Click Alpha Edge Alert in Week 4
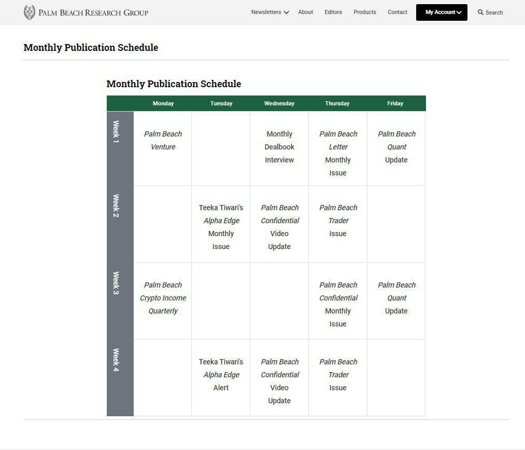The height and width of the screenshot is (450, 525). (x=221, y=375)
